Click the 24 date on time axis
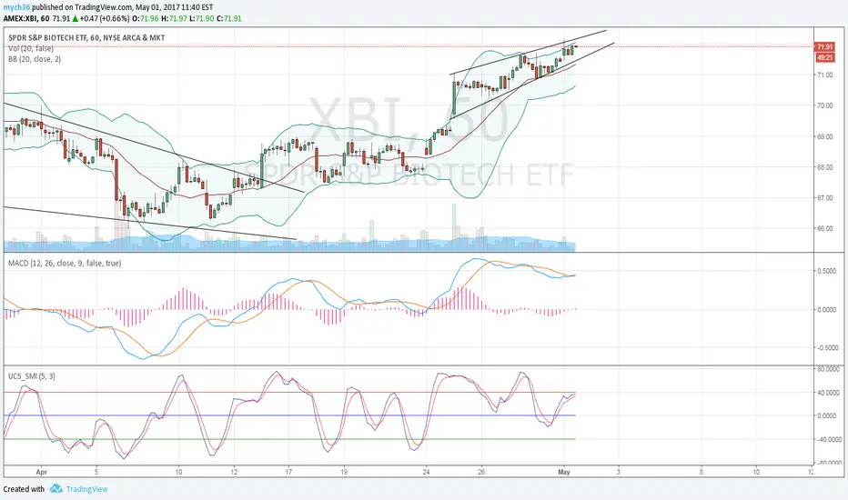This screenshot has width=848, height=500. 426,472
